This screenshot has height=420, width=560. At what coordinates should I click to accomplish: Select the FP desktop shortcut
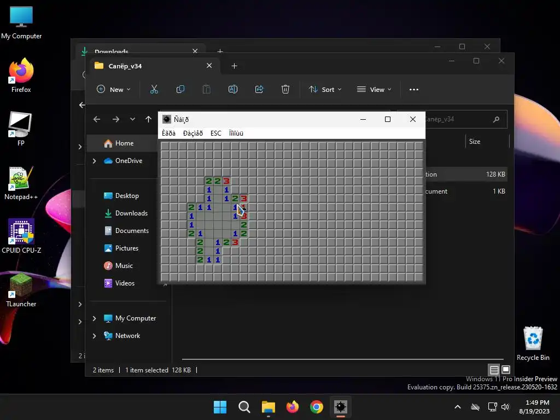(x=21, y=129)
